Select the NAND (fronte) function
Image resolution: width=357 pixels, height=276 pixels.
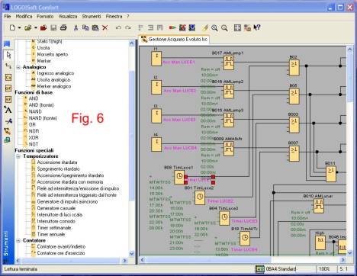click(x=43, y=118)
